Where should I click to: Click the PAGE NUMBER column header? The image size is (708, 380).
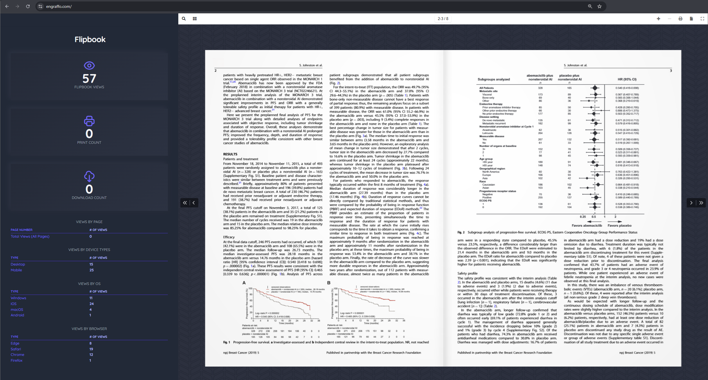21,230
